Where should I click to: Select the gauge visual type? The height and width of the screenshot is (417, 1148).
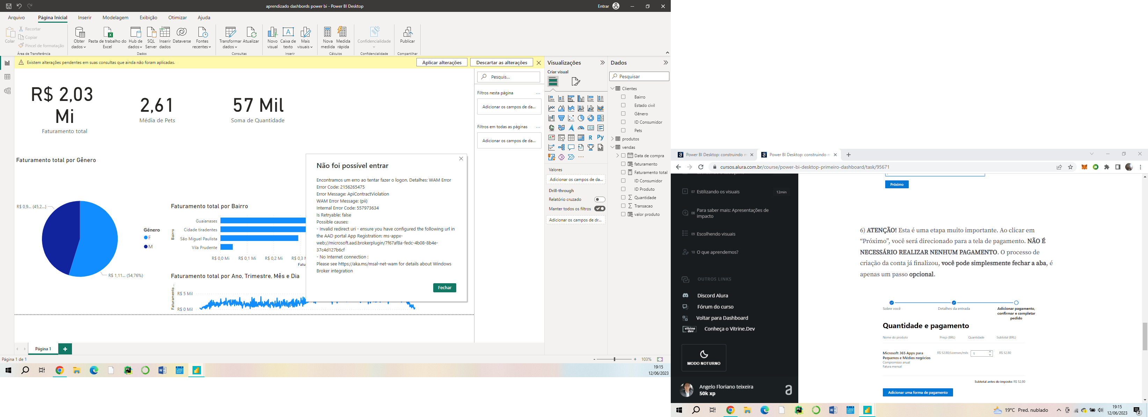581,128
